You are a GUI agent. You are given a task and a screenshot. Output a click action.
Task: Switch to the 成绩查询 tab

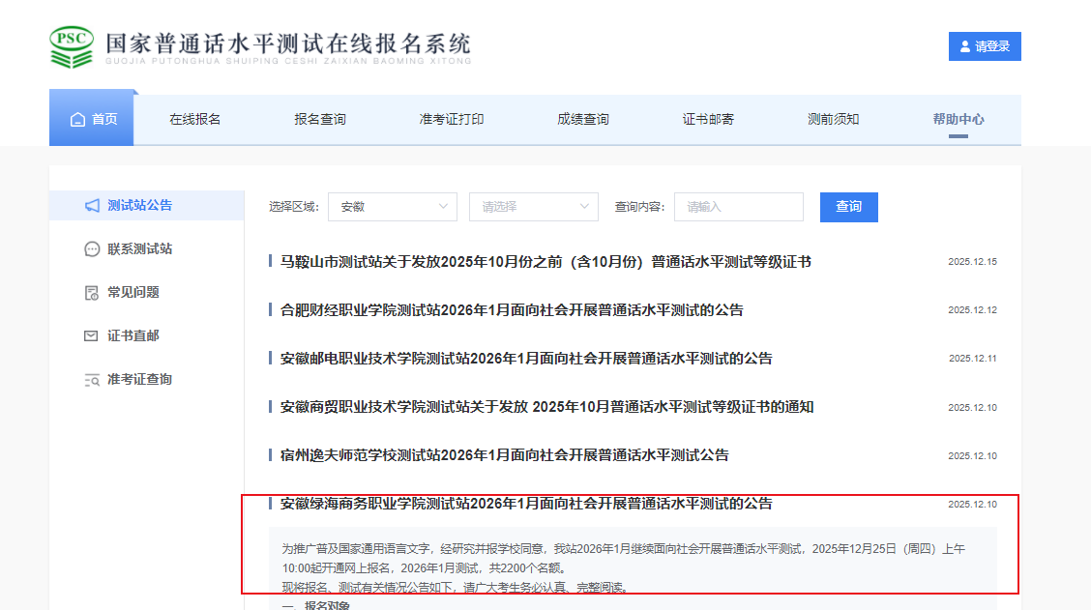[x=583, y=120]
